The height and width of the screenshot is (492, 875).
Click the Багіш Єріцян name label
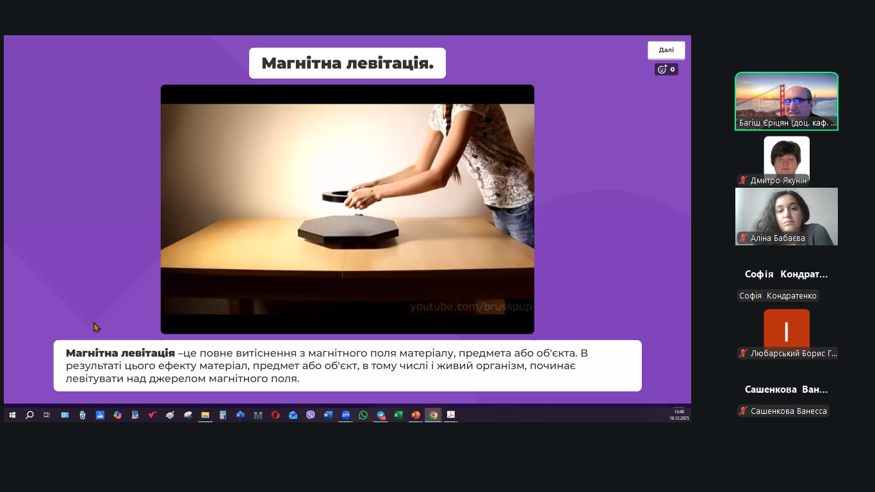pyautogui.click(x=787, y=123)
